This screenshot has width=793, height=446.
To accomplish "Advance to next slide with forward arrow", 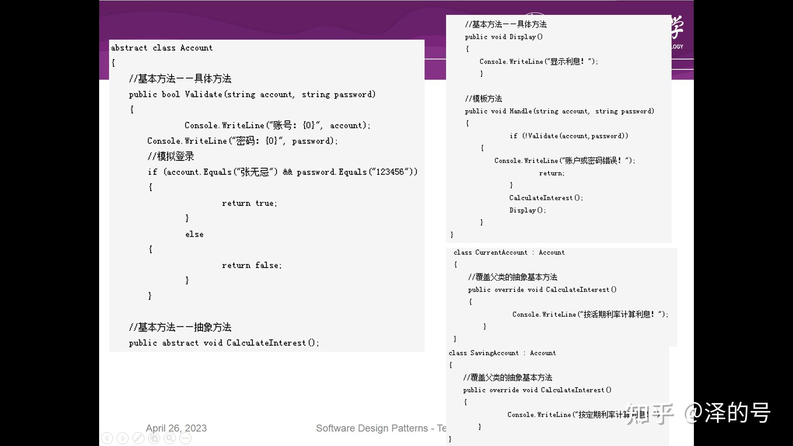I will (123, 438).
